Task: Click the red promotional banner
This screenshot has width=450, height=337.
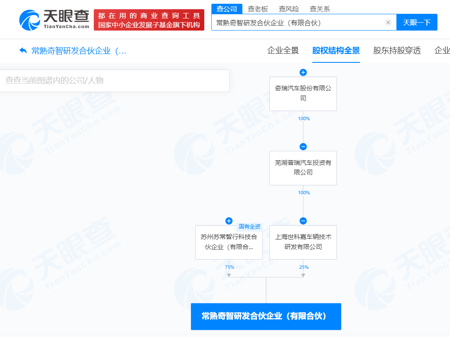Action: pyautogui.click(x=149, y=20)
